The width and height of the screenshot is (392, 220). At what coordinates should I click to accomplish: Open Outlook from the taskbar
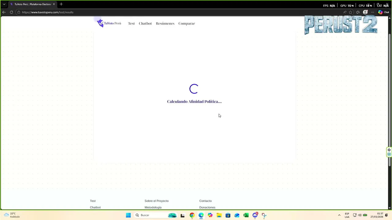coord(237,215)
